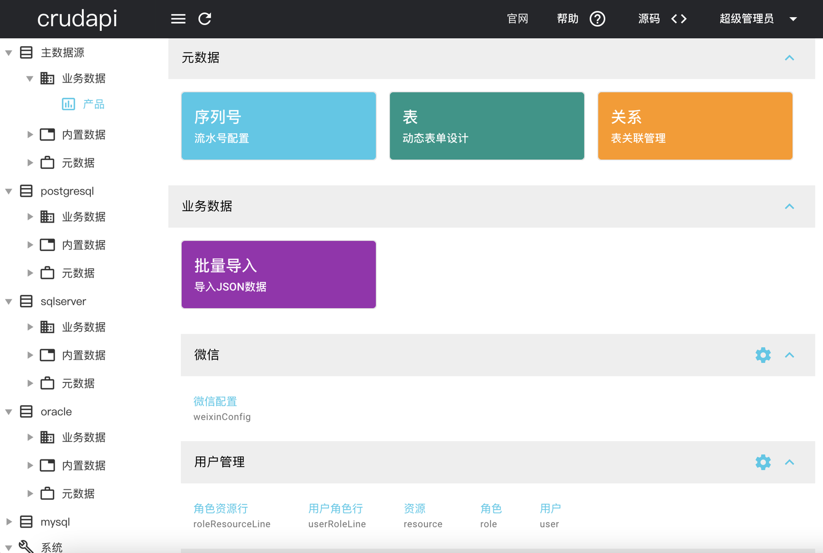Click the source code brackets icon

[678, 19]
